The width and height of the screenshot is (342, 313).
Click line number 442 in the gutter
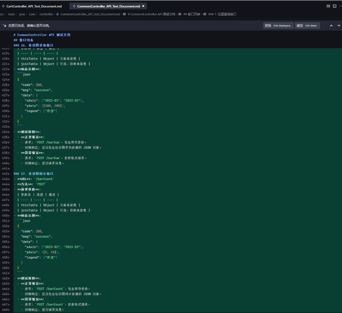(x=5, y=174)
